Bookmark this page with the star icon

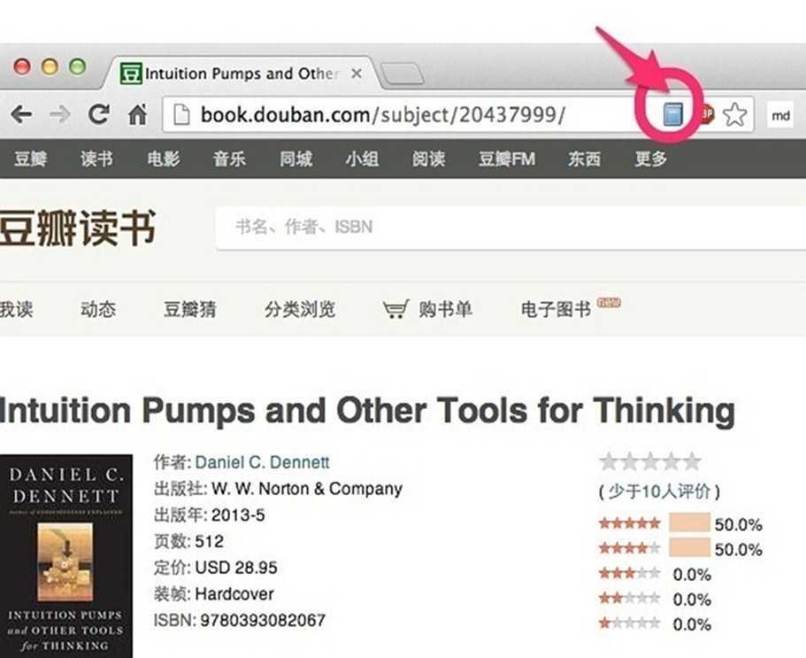coord(734,114)
